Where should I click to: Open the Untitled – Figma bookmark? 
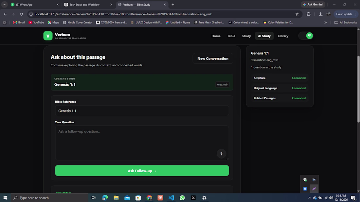[x=178, y=23]
